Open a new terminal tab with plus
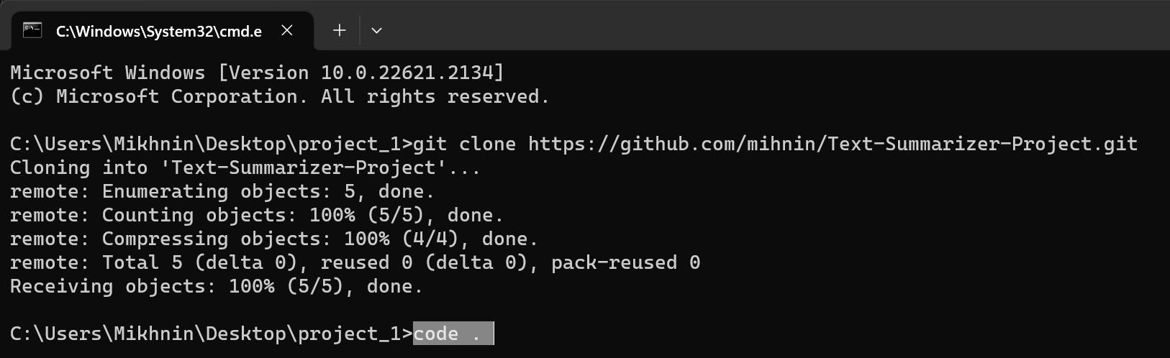This screenshot has height=358, width=1170. (x=340, y=30)
